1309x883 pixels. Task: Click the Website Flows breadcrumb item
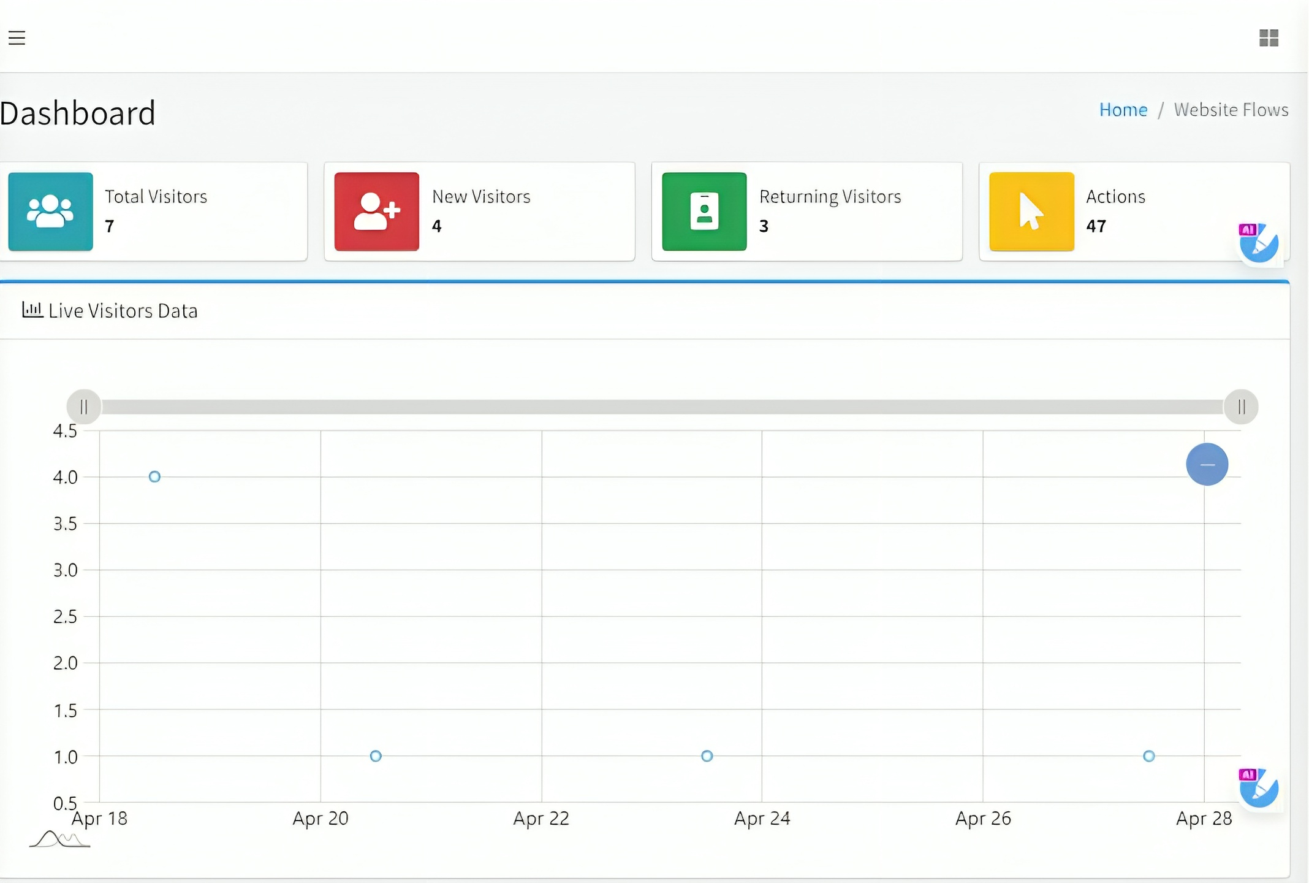point(1231,110)
